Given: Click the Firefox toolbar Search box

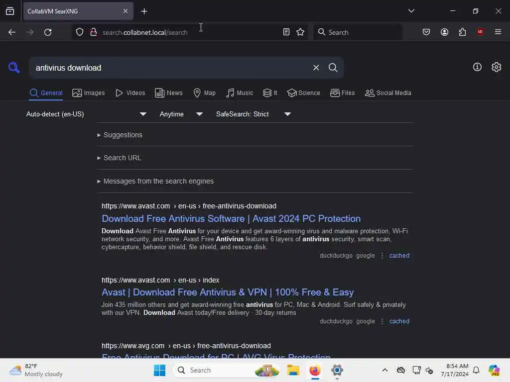Looking at the screenshot, I should pyautogui.click(x=358, y=32).
